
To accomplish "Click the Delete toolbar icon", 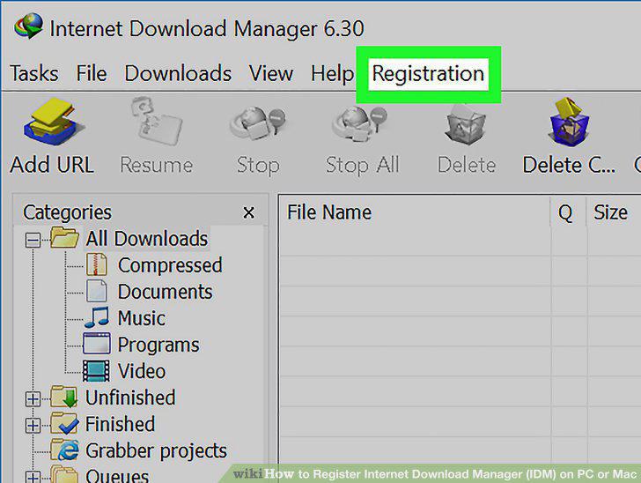I will coord(466,124).
